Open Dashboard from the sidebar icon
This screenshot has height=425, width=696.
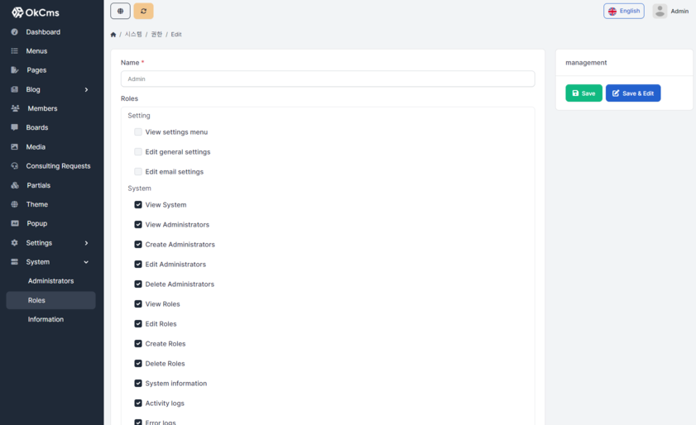[x=15, y=32]
